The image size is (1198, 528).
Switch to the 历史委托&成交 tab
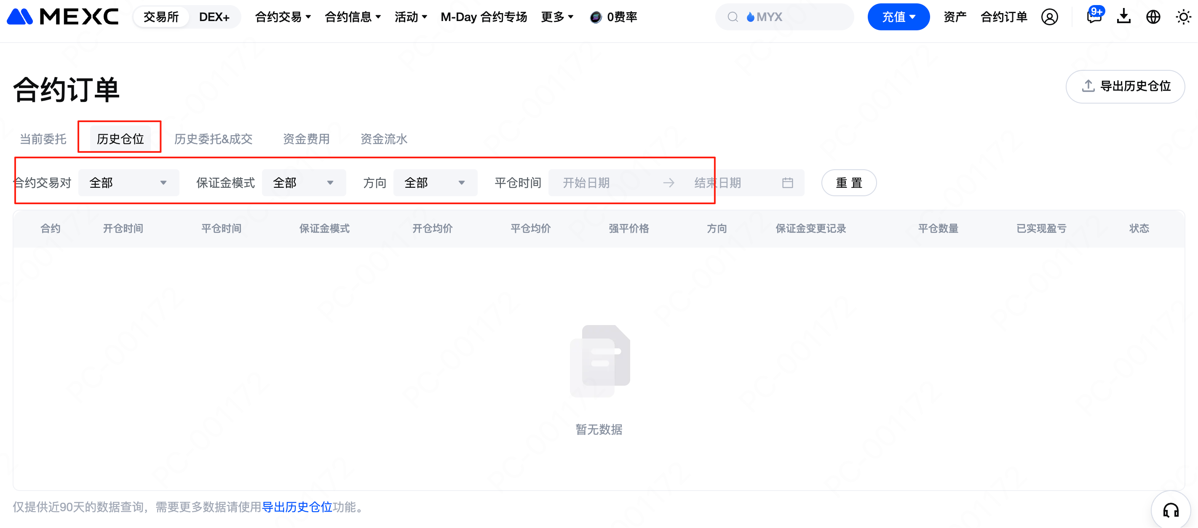coord(213,139)
